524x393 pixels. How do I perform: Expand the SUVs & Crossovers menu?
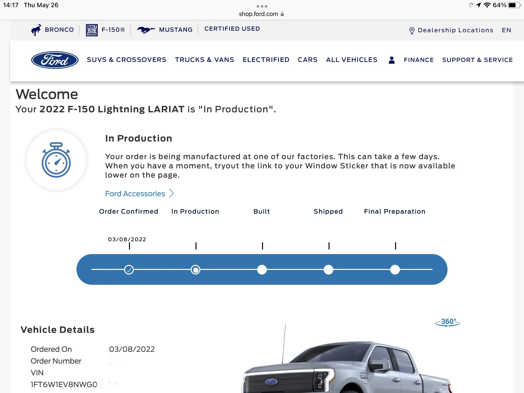point(126,60)
